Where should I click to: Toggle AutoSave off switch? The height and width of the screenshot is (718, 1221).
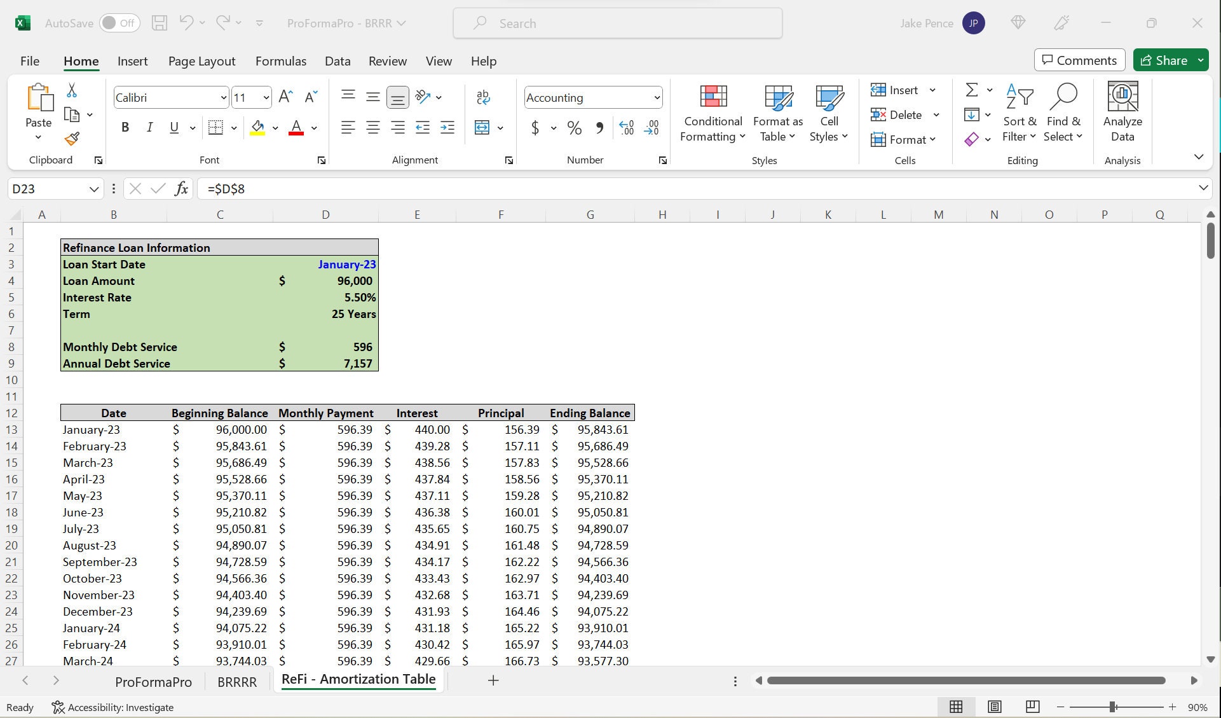(120, 22)
